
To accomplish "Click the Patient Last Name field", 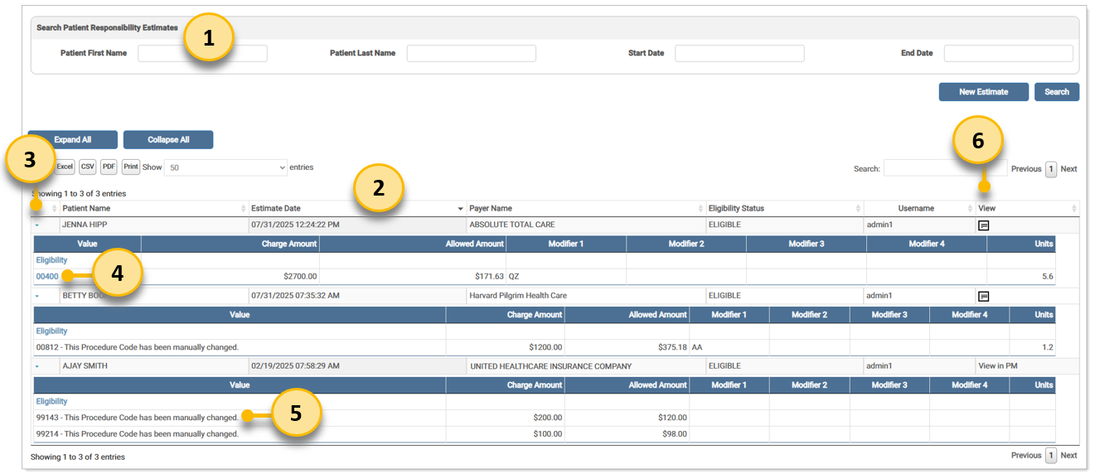I will (471, 54).
